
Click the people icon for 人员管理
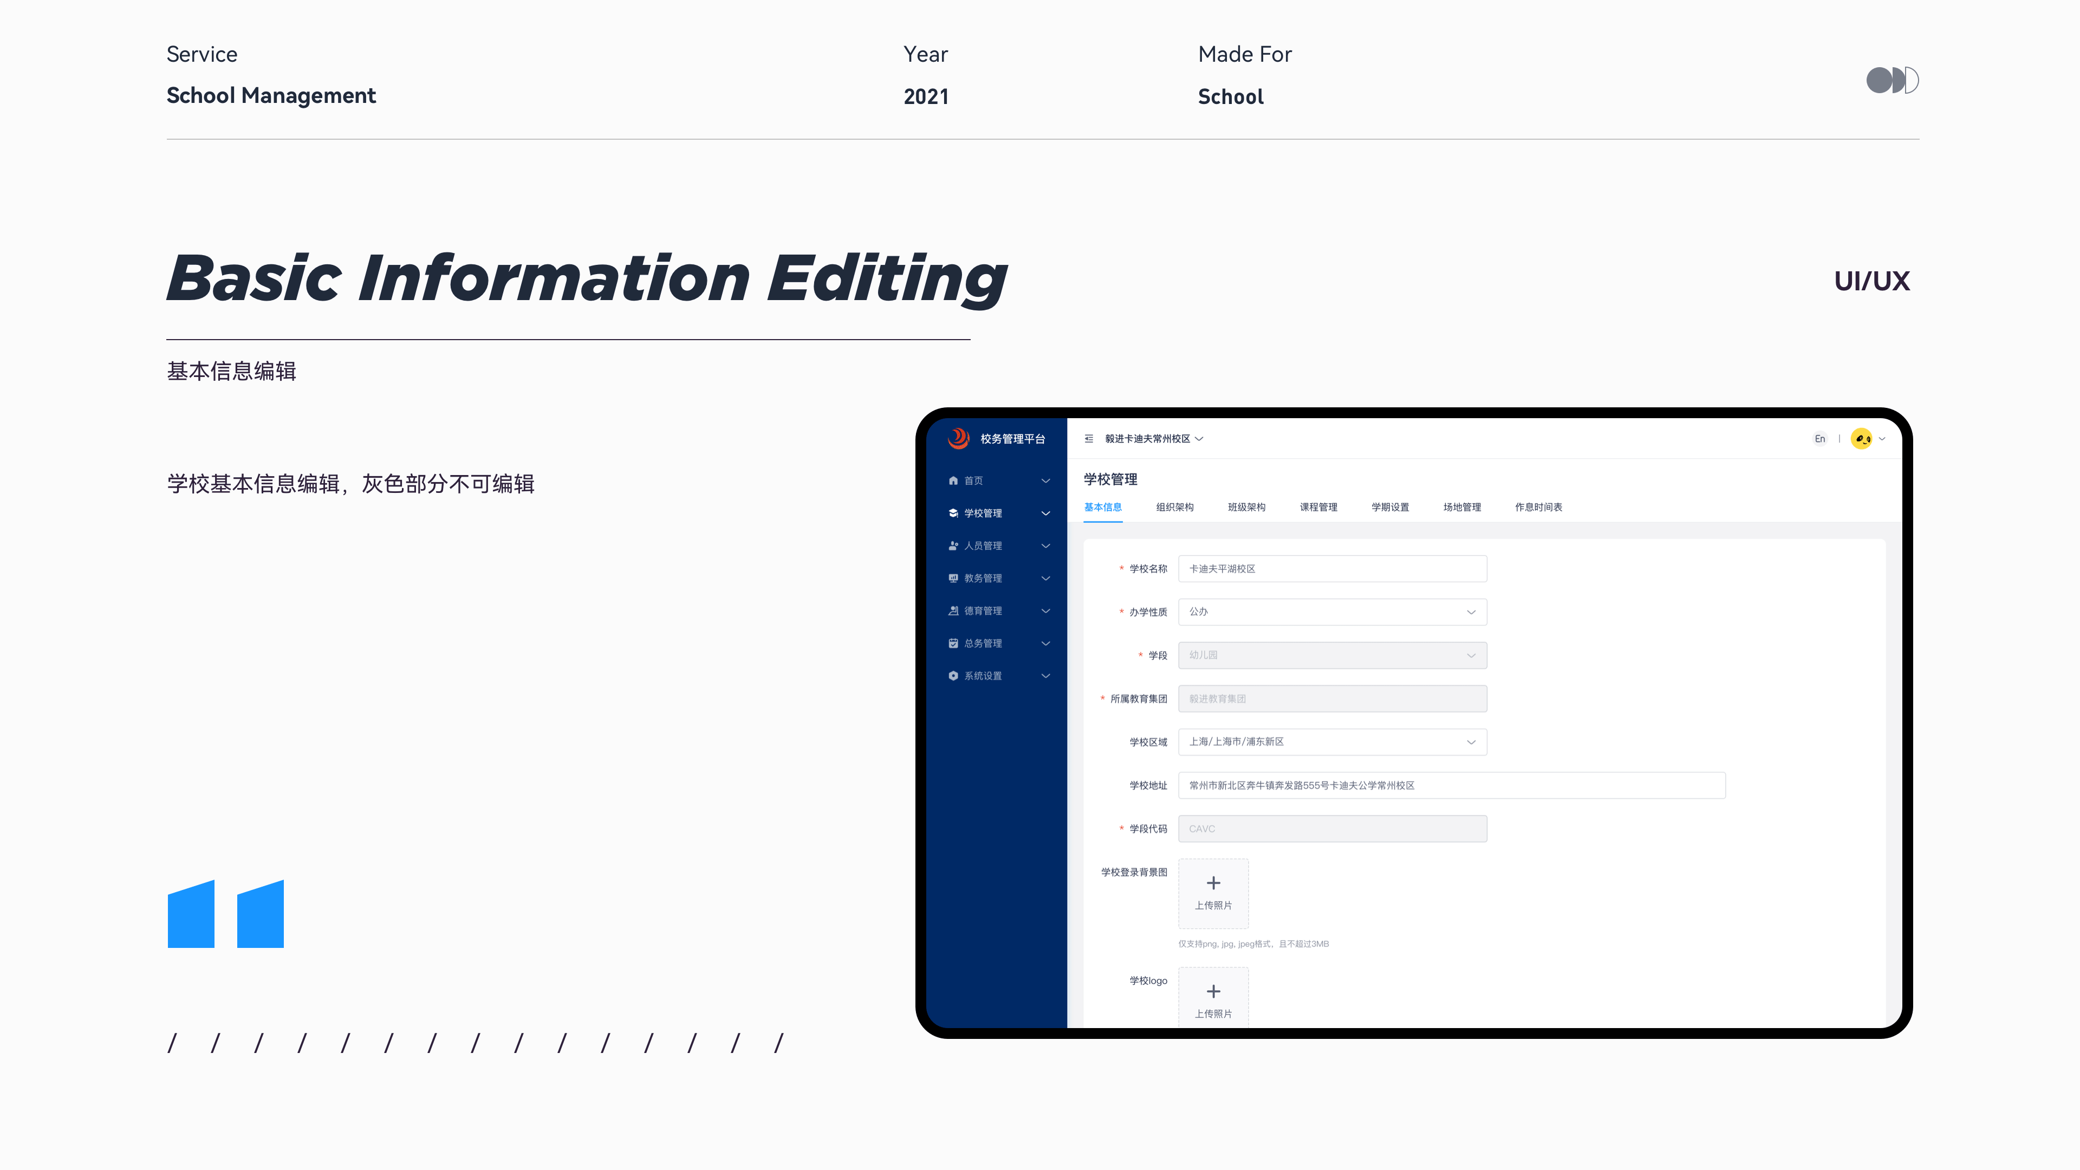pyautogui.click(x=953, y=546)
